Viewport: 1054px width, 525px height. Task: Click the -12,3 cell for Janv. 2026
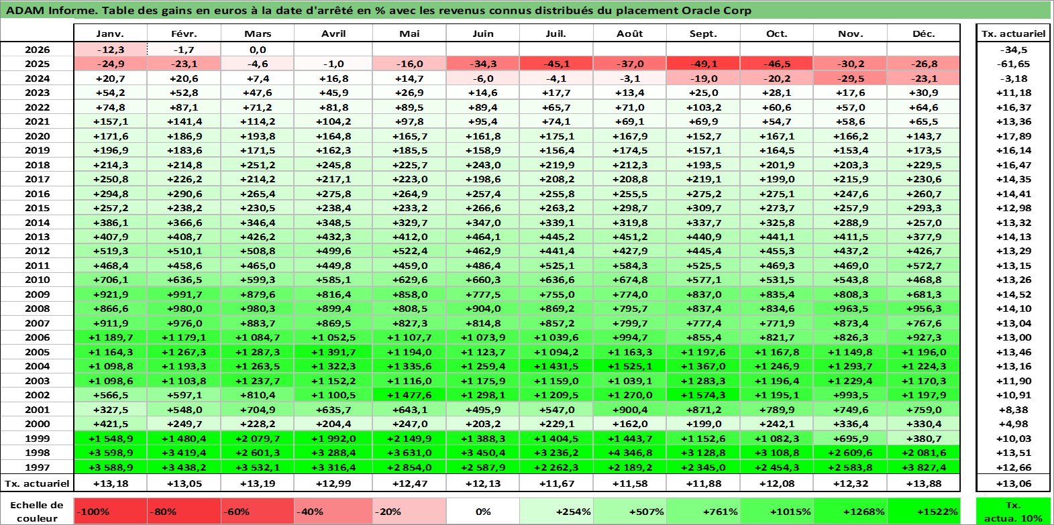point(110,50)
